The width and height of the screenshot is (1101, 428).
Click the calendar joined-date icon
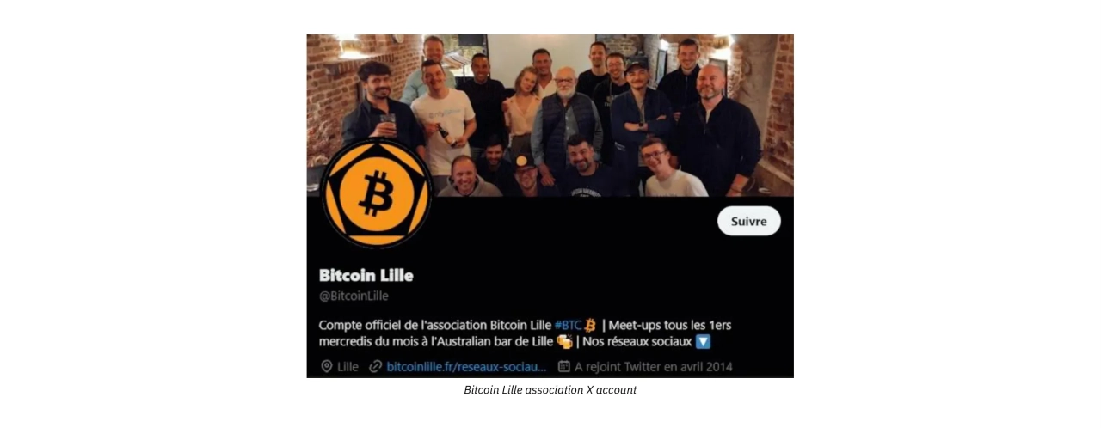(x=564, y=366)
